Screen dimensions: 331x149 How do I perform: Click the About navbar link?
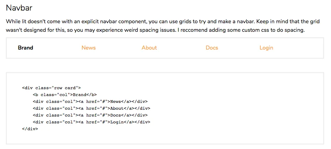149,48
